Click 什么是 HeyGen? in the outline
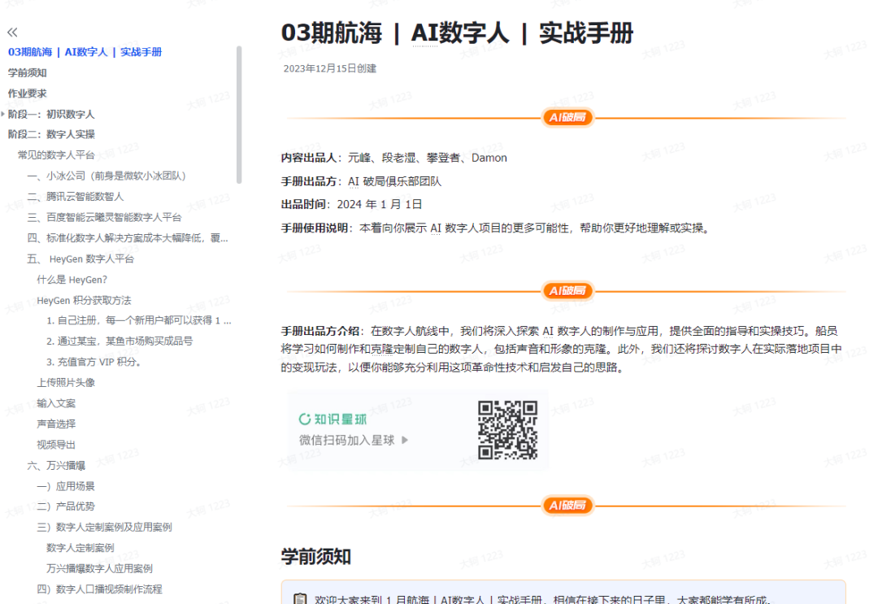 pyautogui.click(x=72, y=280)
